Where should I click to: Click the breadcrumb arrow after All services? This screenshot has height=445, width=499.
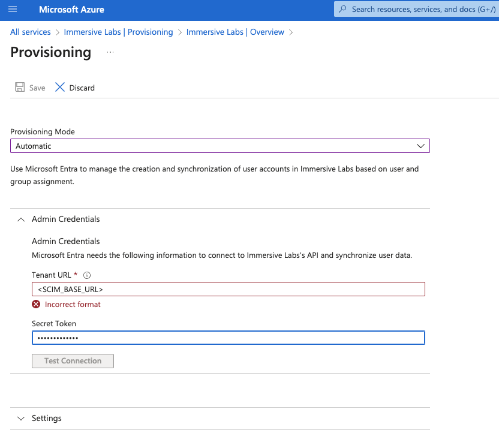pos(58,32)
